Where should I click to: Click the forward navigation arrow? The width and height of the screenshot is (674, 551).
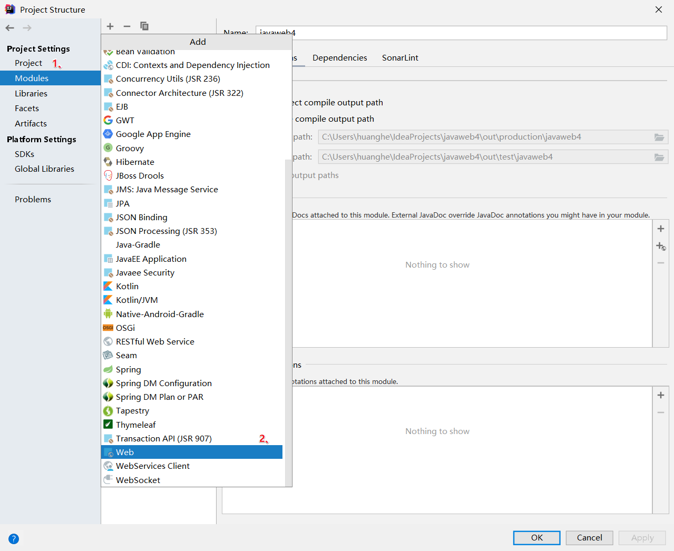pos(27,28)
